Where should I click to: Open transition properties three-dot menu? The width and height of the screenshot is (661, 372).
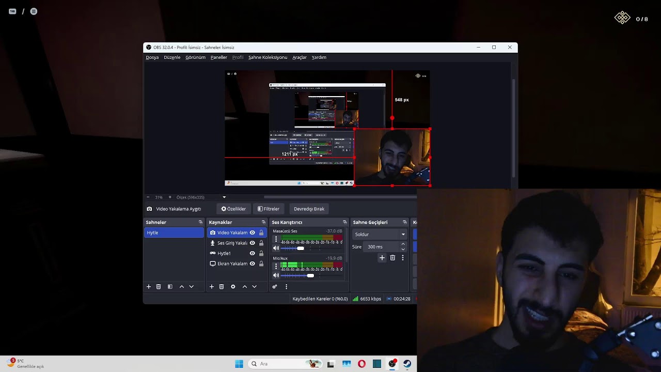(x=402, y=258)
